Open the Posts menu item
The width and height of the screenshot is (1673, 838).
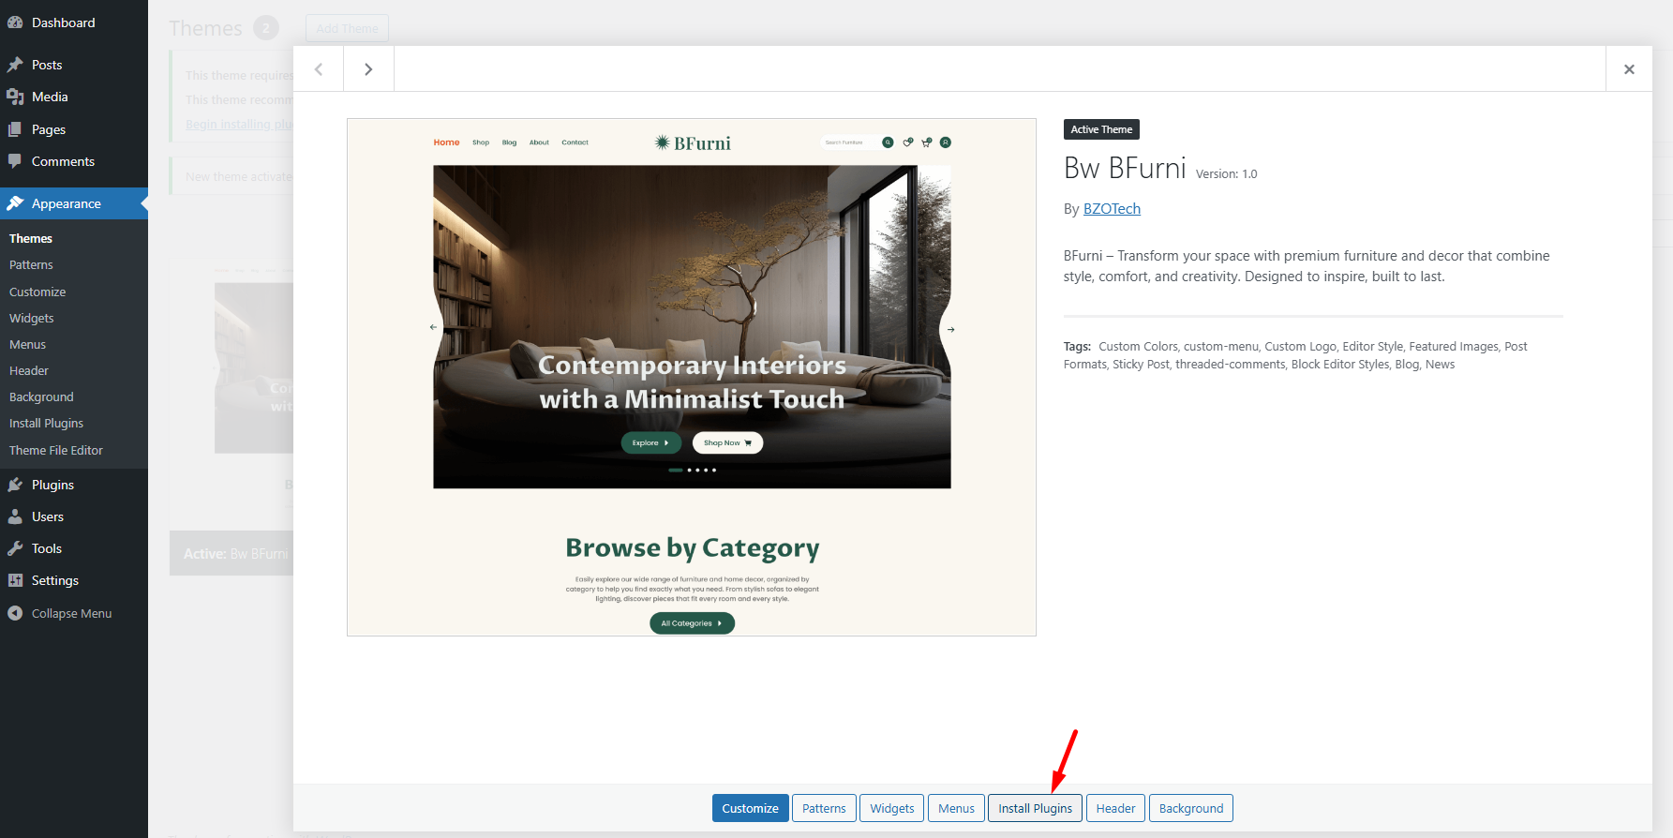[74, 65]
